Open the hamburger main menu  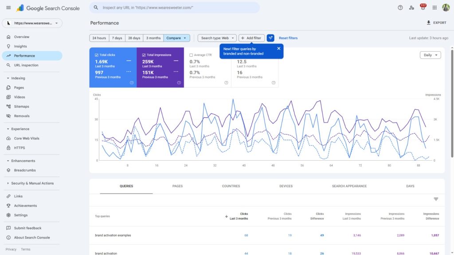(x=8, y=8)
